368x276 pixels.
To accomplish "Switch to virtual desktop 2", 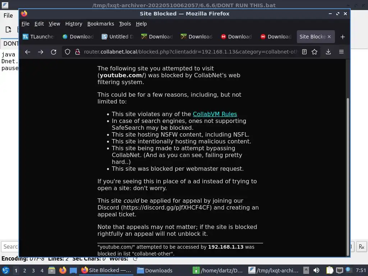I will click(25, 271).
